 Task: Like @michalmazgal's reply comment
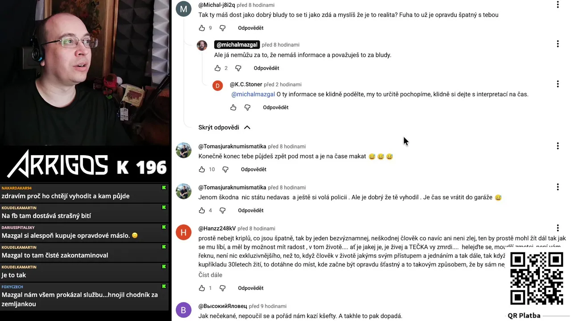click(x=218, y=68)
